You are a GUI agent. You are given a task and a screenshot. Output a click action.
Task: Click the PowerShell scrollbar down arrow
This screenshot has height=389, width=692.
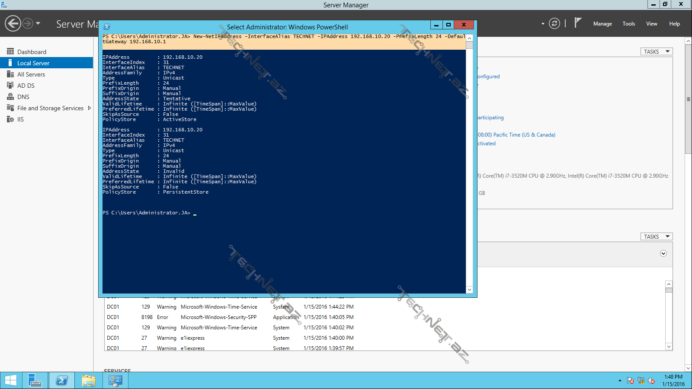[x=469, y=290]
